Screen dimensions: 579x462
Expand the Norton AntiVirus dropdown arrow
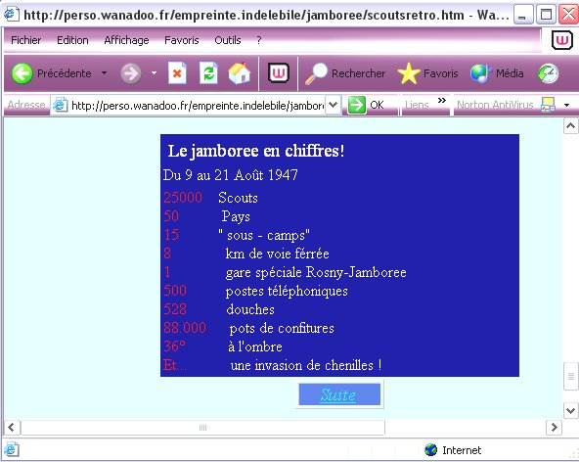[567, 106]
